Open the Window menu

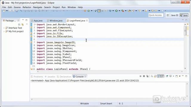72,7
